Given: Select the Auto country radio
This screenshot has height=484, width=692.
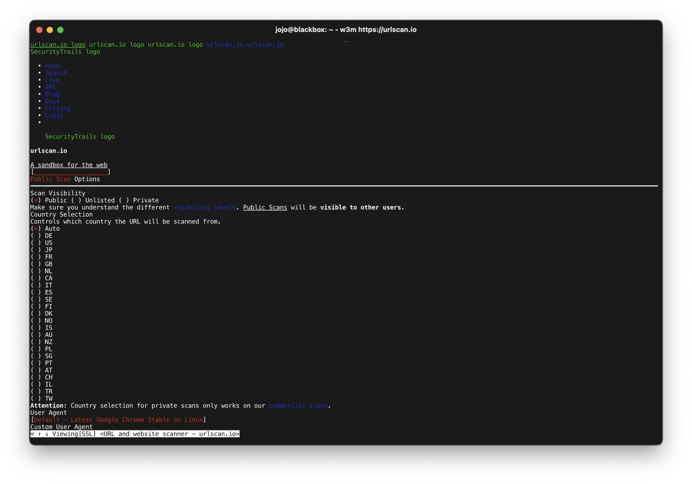Looking at the screenshot, I should click(36, 228).
